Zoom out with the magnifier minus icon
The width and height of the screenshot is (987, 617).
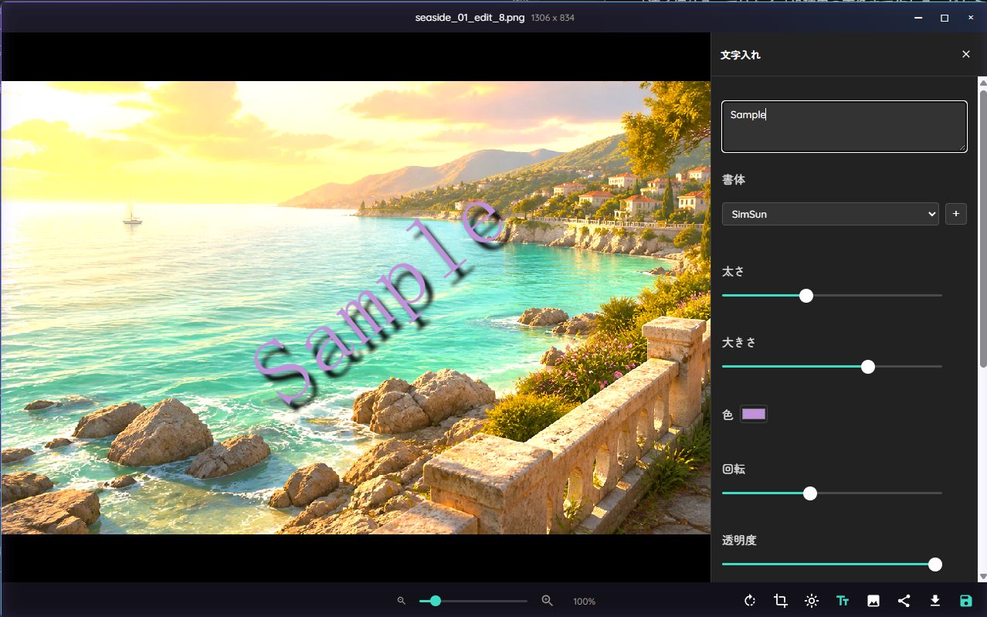[401, 601]
